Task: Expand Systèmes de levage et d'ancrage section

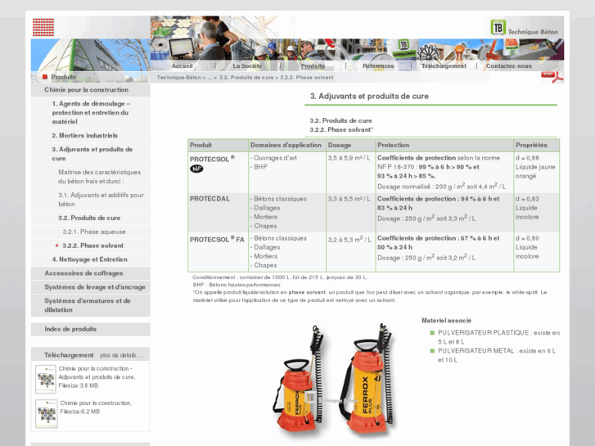Action: pyautogui.click(x=90, y=287)
